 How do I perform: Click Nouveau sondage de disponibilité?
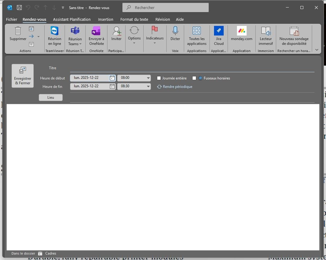tap(294, 36)
